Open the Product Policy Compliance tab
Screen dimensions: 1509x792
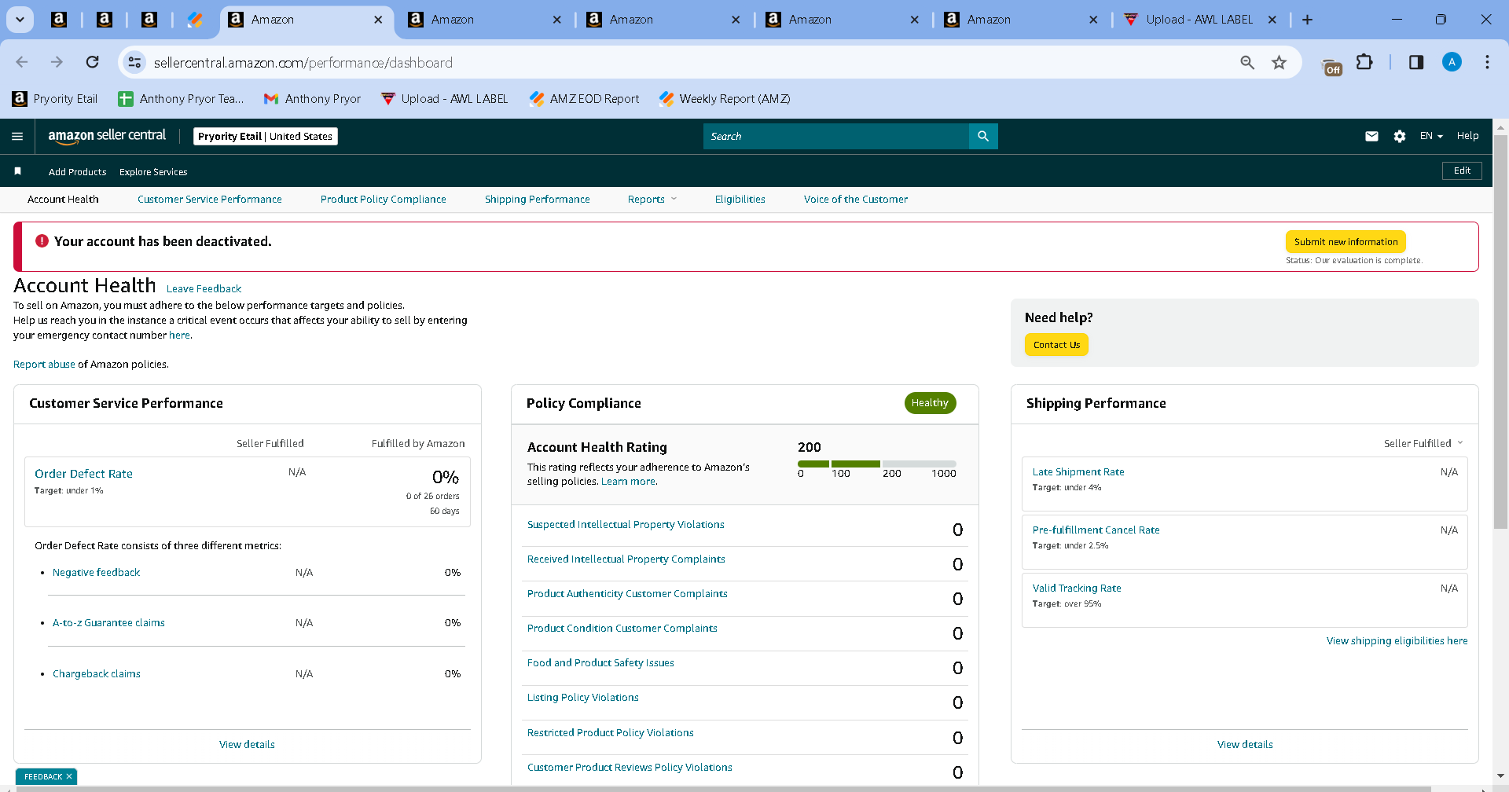pos(384,200)
